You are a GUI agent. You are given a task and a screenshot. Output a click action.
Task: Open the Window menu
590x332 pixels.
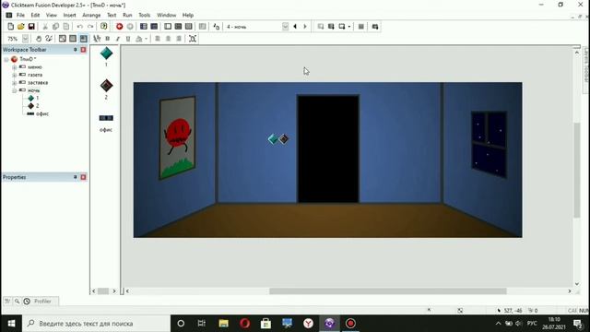click(x=166, y=15)
